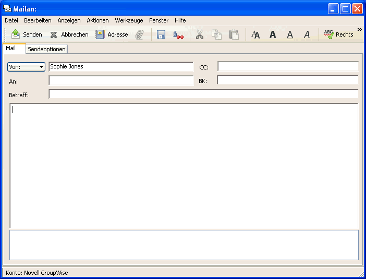Screen dimensions: 366x279
Task: Click the sender field showing Sophie Jones
Action: pos(121,67)
